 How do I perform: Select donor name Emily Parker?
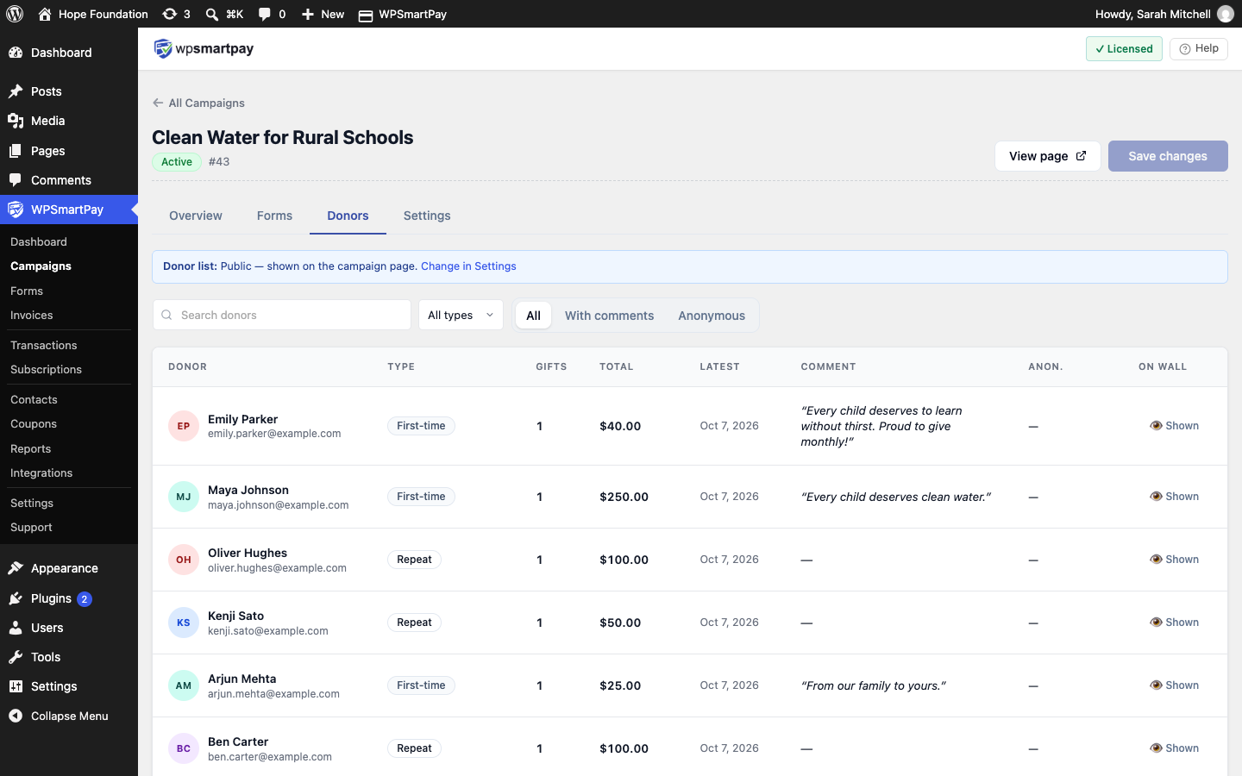click(242, 419)
